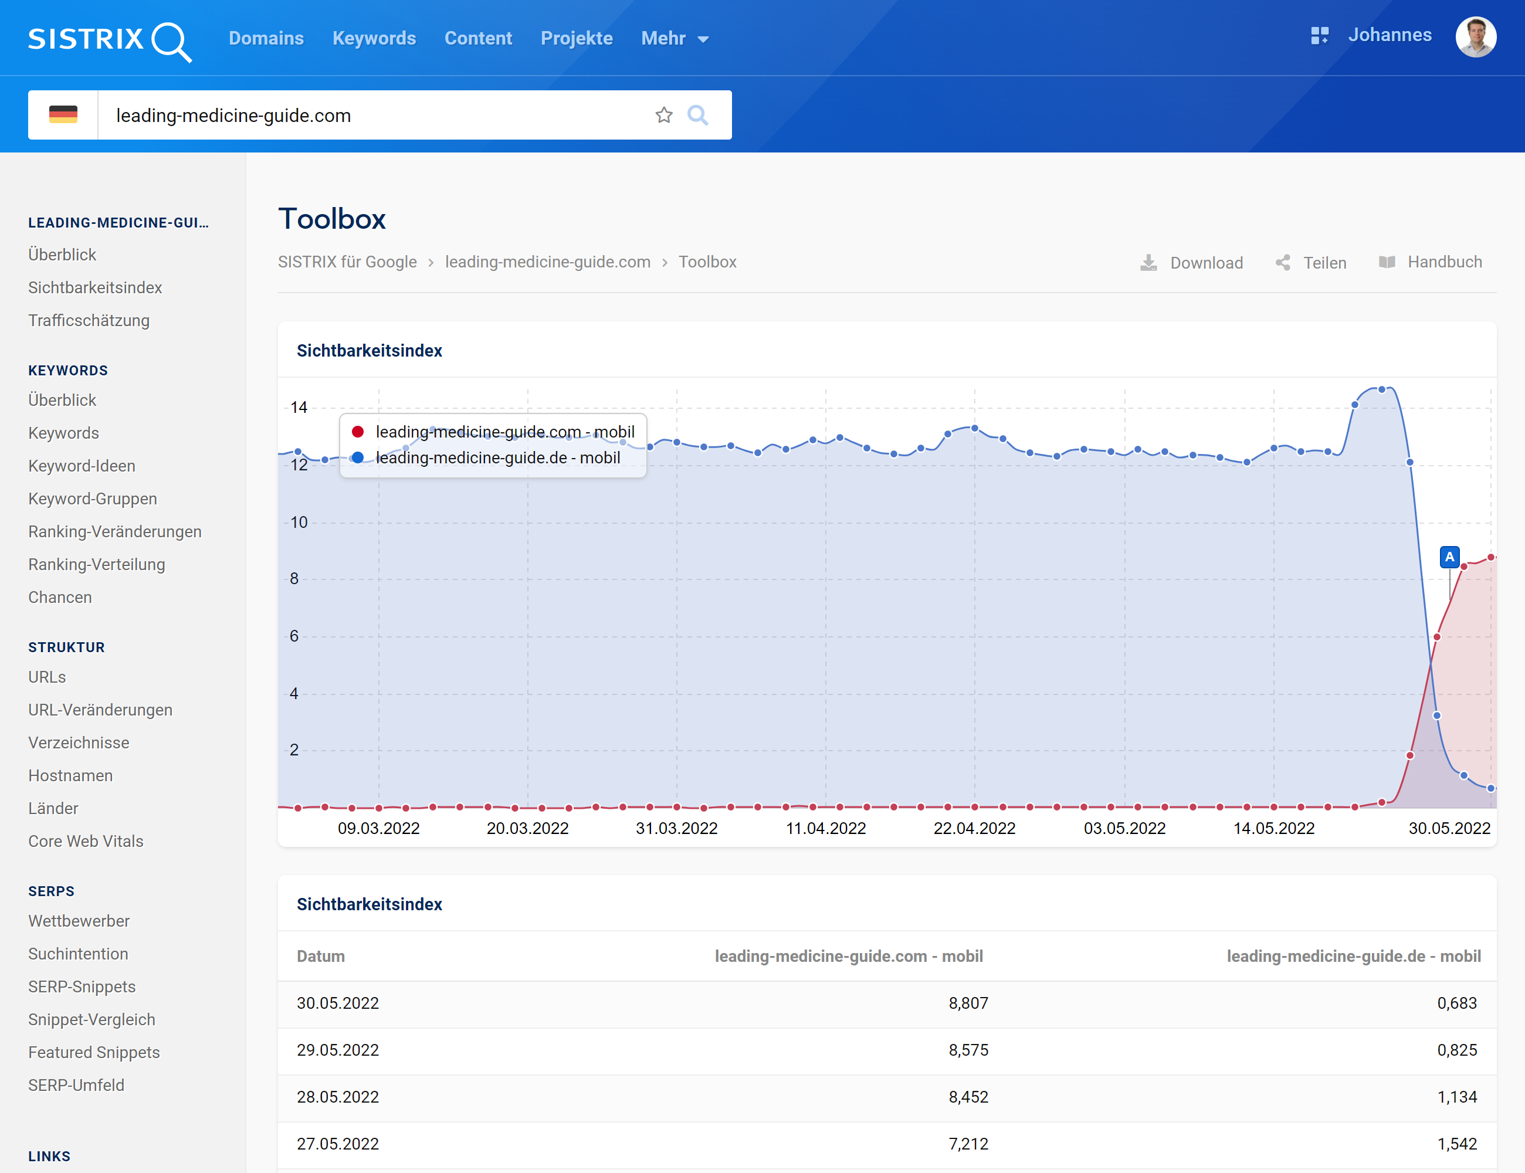The image size is (1525, 1173).
Task: Click the Teilen share icon
Action: point(1283,263)
